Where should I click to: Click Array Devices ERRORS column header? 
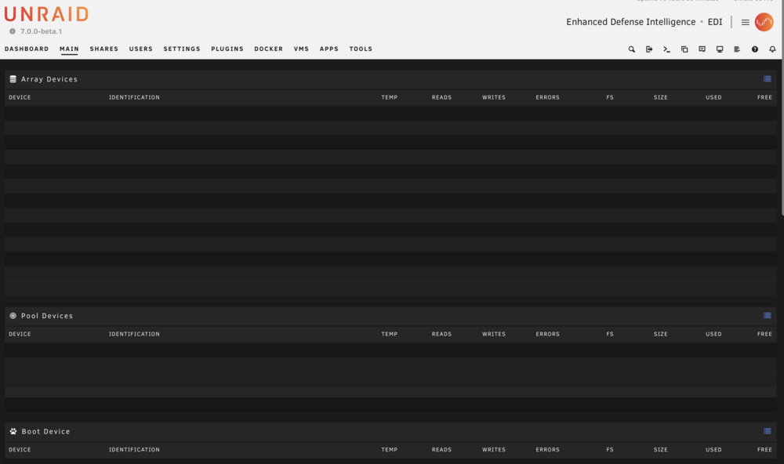coord(547,97)
